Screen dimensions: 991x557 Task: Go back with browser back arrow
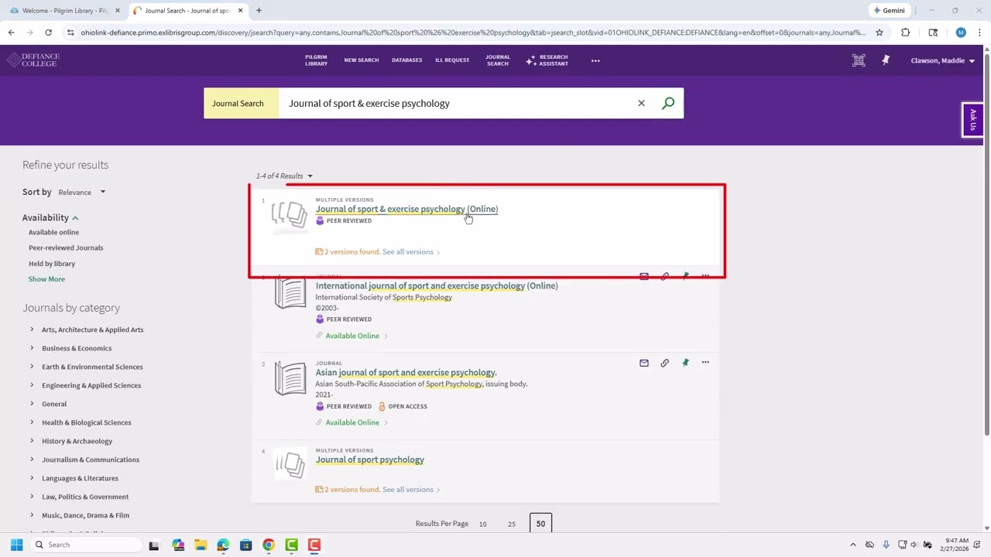click(x=11, y=32)
